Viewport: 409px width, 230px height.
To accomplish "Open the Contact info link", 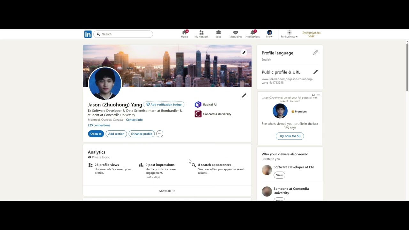I will 134,120.
